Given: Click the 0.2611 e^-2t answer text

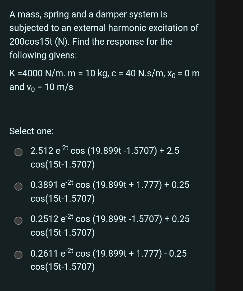Looking at the screenshot, I should pyautogui.click(x=108, y=254).
